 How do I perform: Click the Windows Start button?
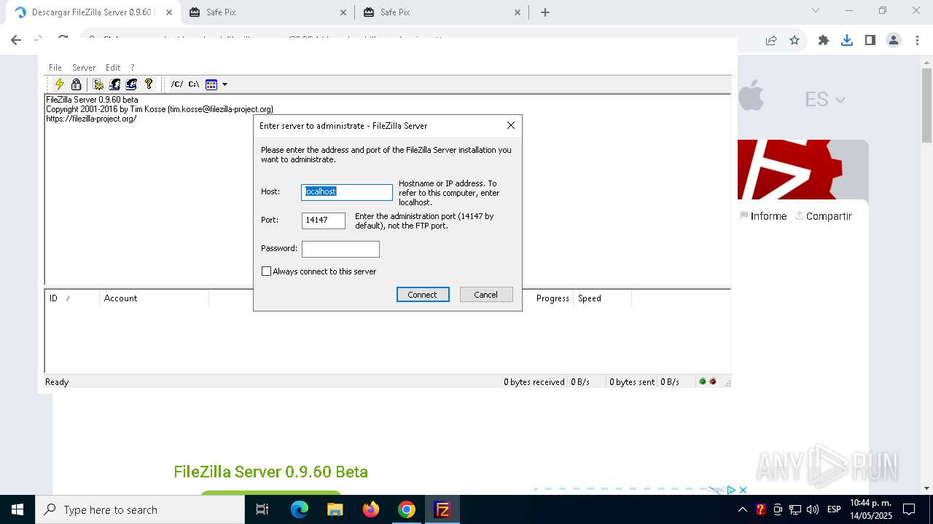tap(17, 509)
